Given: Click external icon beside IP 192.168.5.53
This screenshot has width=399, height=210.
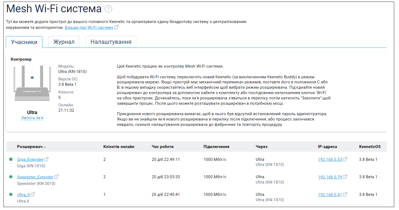Looking at the screenshot, I should [x=345, y=159].
